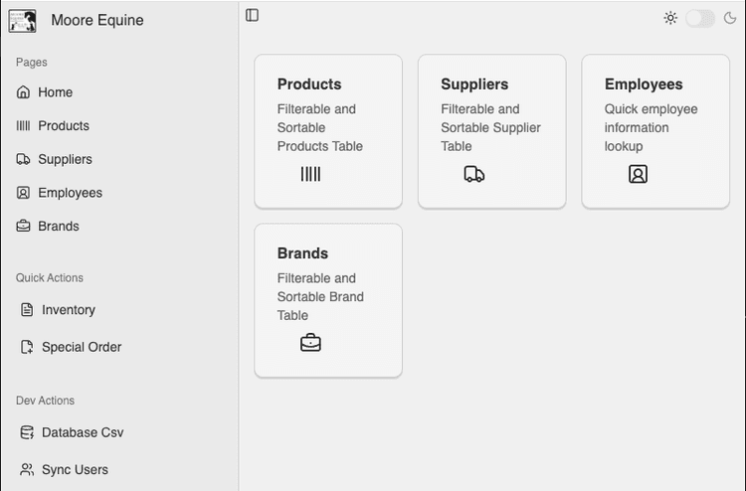Go to Products page in sidebar
The image size is (746, 491).
(x=63, y=126)
